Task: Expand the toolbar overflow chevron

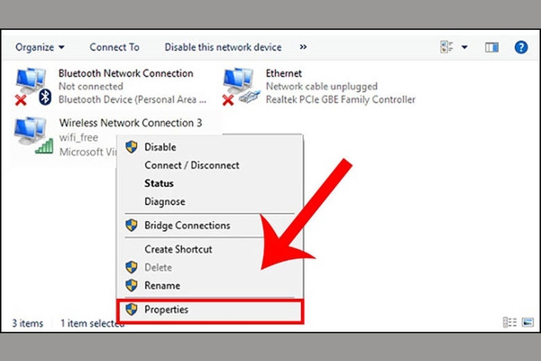Action: click(303, 47)
